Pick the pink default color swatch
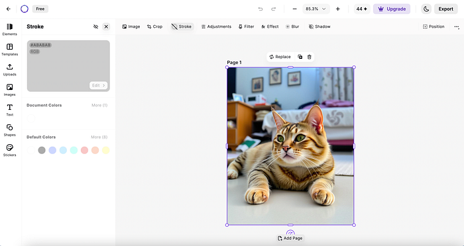The width and height of the screenshot is (464, 246). (84, 150)
